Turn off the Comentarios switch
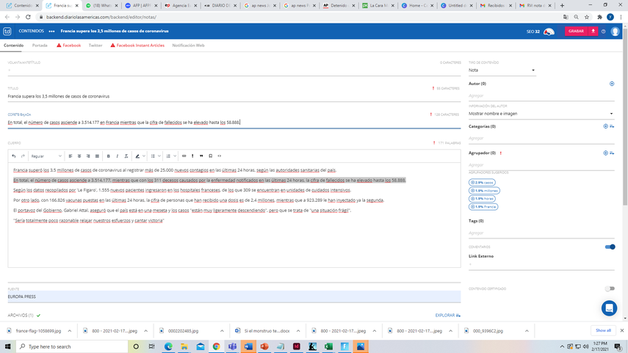Image resolution: width=628 pixels, height=353 pixels. pyautogui.click(x=610, y=247)
